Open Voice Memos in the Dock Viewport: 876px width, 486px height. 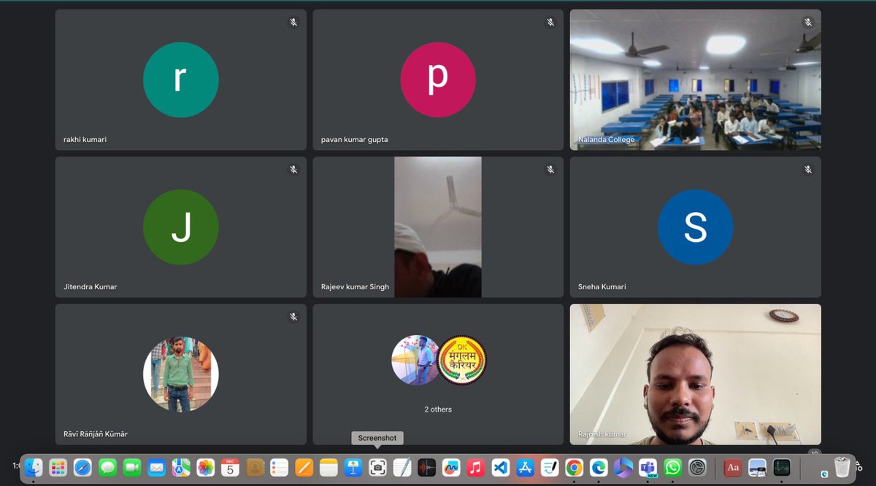(426, 467)
